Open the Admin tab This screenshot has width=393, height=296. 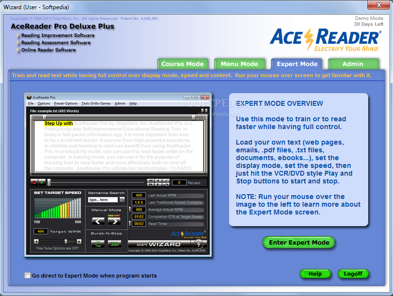(353, 64)
